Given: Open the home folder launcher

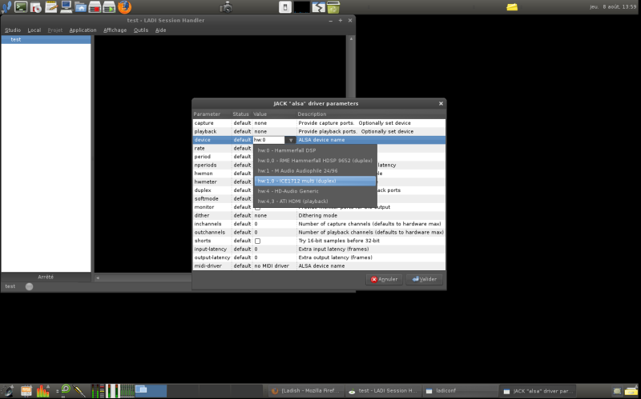Looking at the screenshot, I should pyautogui.click(x=81, y=7).
